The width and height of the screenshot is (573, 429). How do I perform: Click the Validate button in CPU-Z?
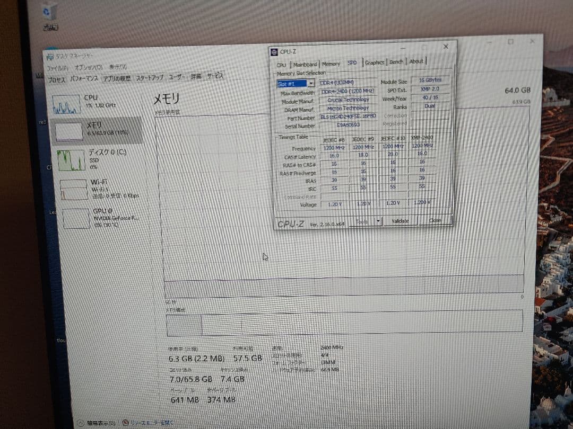[x=400, y=221]
